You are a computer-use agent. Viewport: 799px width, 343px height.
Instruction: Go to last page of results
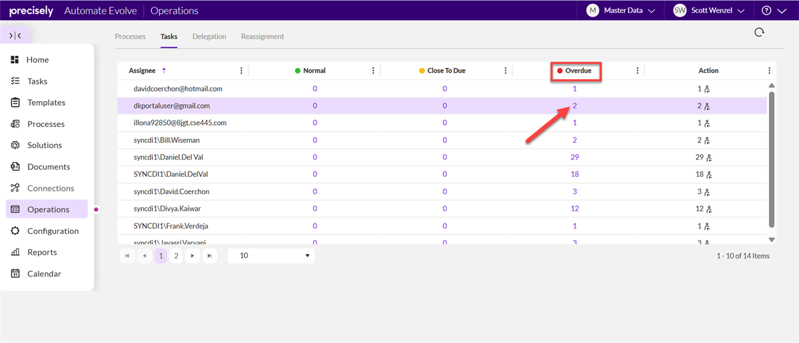[210, 255]
